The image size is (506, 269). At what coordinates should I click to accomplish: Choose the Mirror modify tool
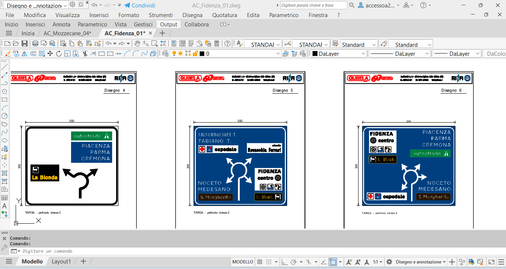(x=25, y=54)
